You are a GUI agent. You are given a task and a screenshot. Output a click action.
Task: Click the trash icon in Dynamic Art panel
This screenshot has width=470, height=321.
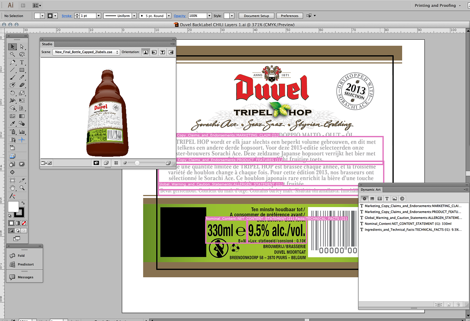point(458,305)
